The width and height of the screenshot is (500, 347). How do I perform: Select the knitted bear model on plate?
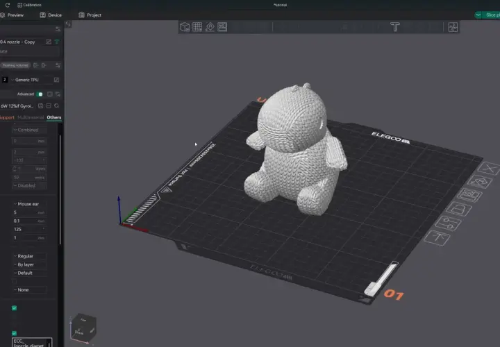click(295, 150)
